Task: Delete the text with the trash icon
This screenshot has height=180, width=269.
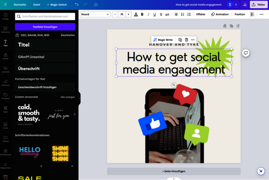Action: [187, 40]
